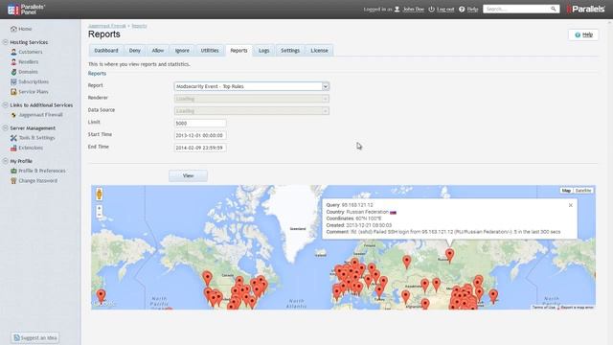Click the leftmost map marker near Hawaii
Image resolution: width=613 pixels, height=345 pixels.
[x=101, y=296]
